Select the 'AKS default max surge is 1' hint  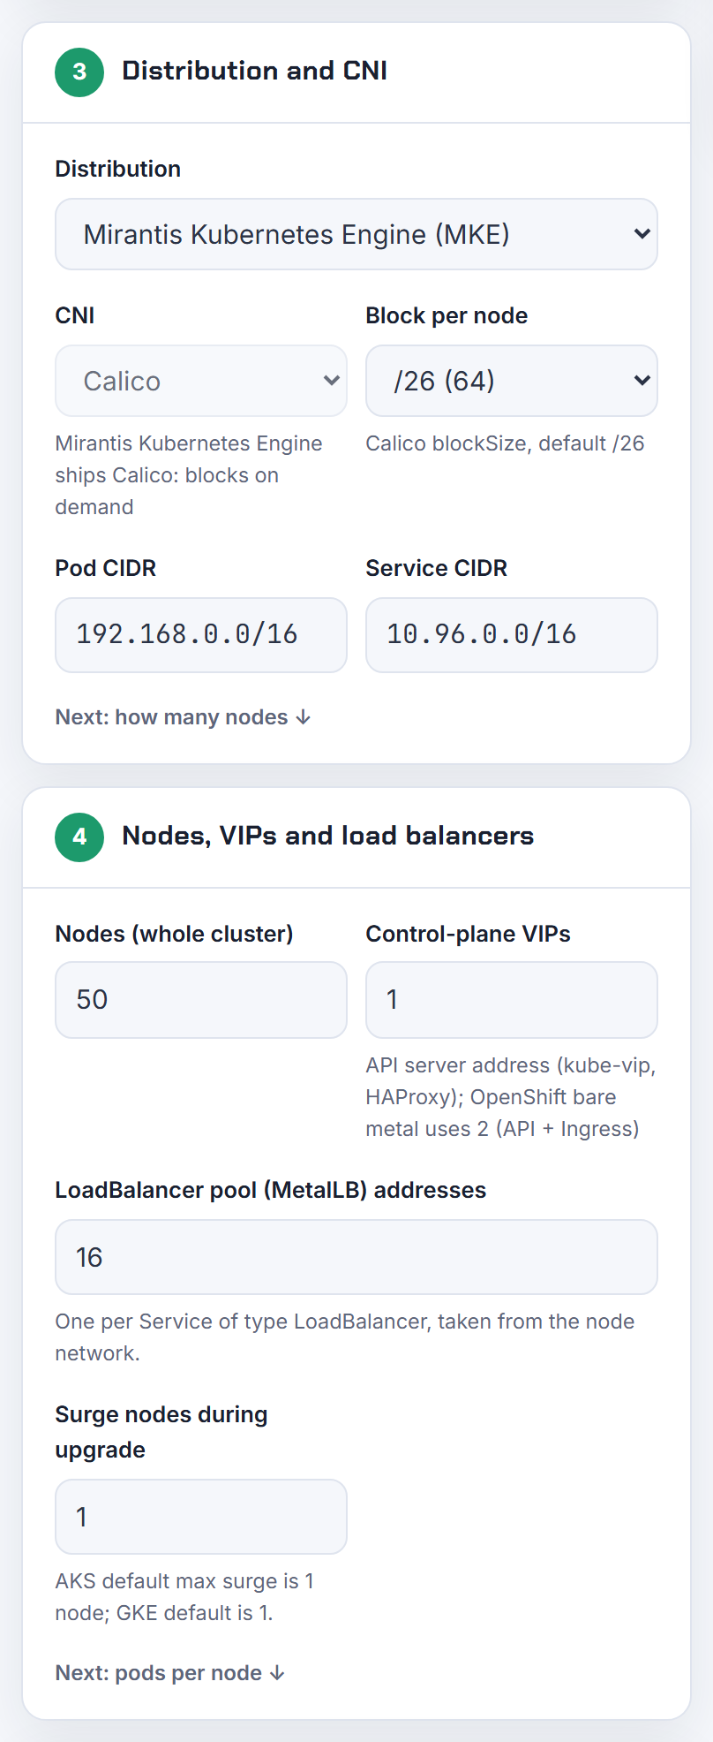pyautogui.click(x=184, y=1597)
